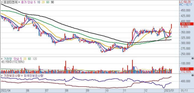The height and width of the screenshot is (93, 194).
Task: Click the 6.88% change value on price axis
Action: [184, 26]
